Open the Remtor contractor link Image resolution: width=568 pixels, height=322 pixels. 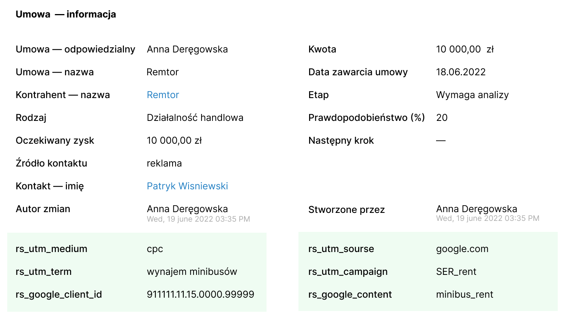[x=163, y=95]
